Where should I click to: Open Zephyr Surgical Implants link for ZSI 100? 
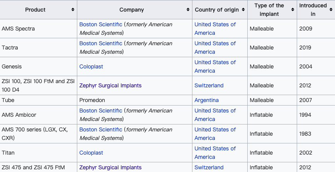[110, 85]
